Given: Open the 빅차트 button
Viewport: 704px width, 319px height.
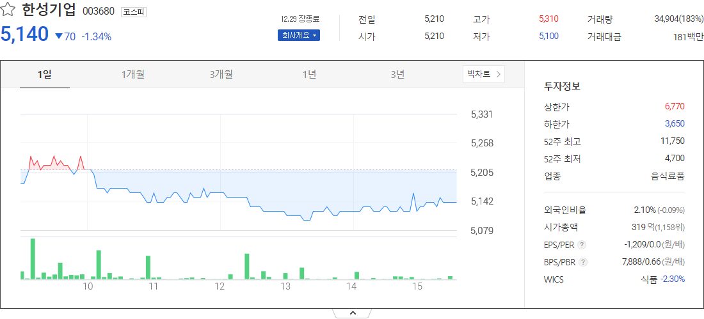Looking at the screenshot, I should pyautogui.click(x=484, y=75).
